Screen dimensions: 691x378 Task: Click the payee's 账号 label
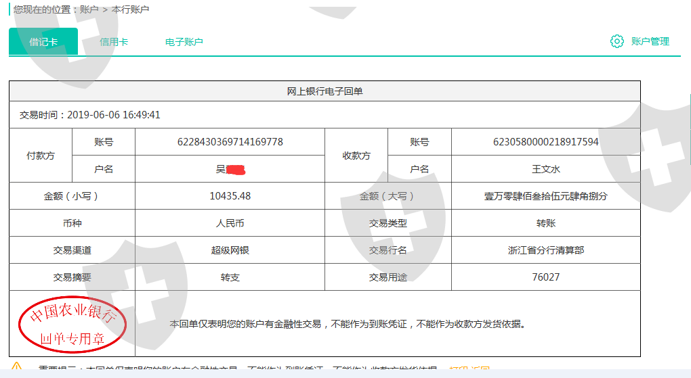pos(419,142)
